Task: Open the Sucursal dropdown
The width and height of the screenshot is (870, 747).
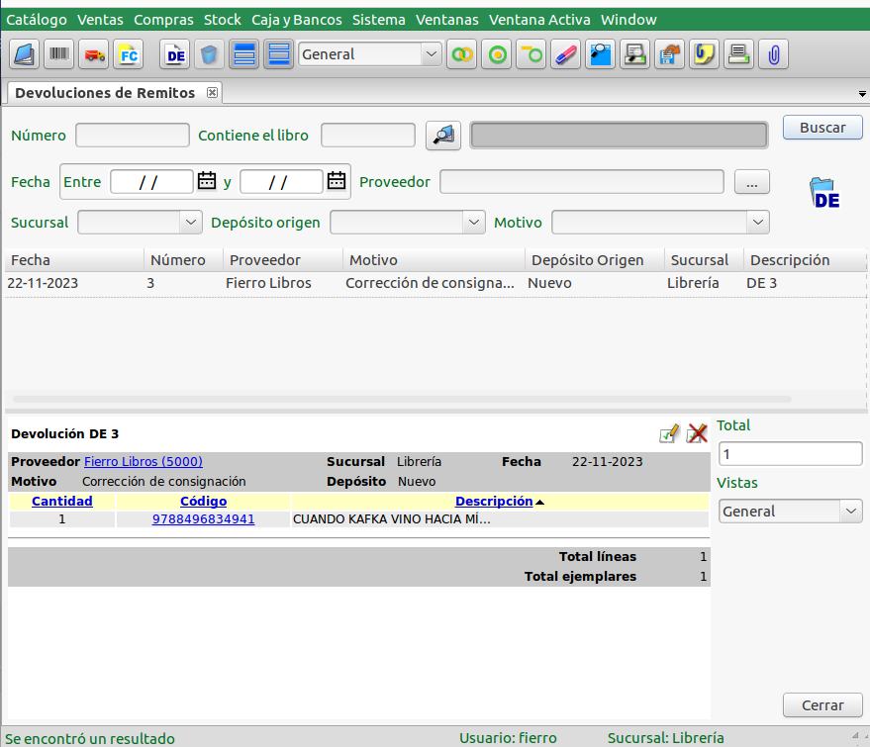Action: pyautogui.click(x=140, y=223)
